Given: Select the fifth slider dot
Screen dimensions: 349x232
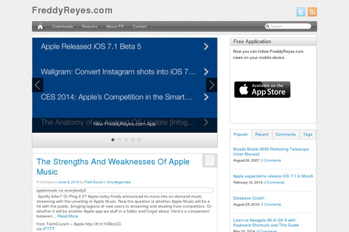Looking at the screenshot, I should (x=140, y=140).
